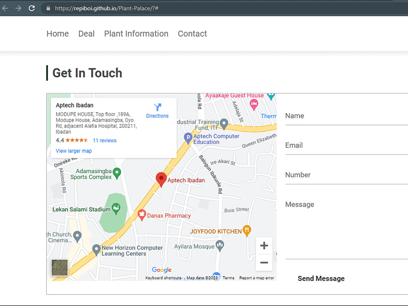Switch to satellite view thumbnail
Viewport: 408px width, 306px height.
[x=60, y=268]
